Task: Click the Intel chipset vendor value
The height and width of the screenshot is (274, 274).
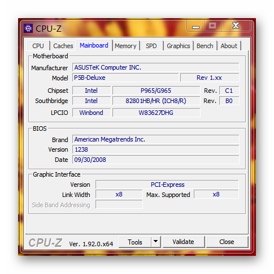Action: coord(92,91)
